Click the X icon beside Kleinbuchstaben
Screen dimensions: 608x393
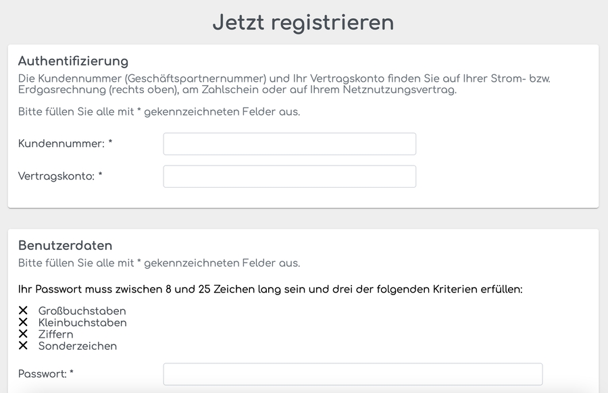click(23, 323)
